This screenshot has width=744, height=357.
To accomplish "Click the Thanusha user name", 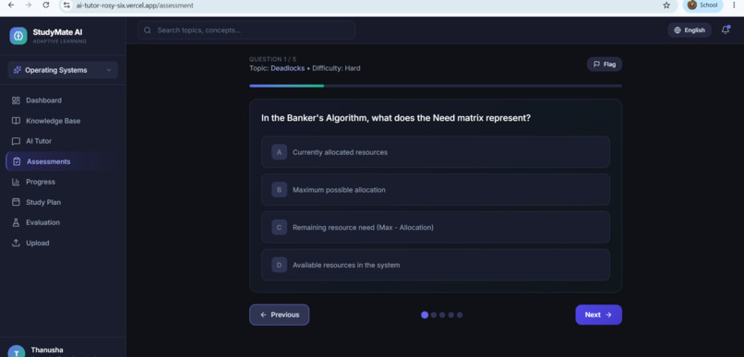I will click(x=47, y=350).
